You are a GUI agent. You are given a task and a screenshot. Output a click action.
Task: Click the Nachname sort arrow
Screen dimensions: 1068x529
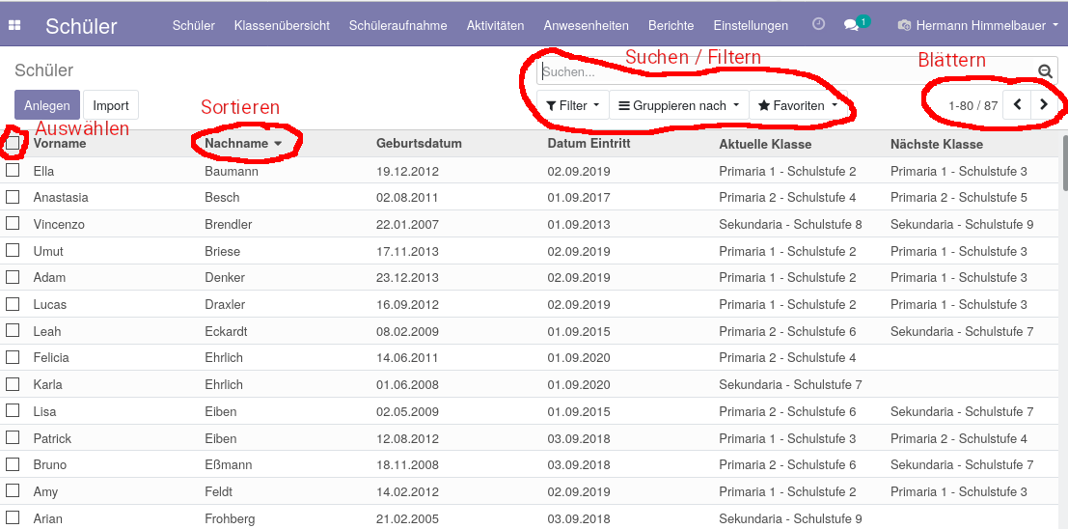pos(278,144)
